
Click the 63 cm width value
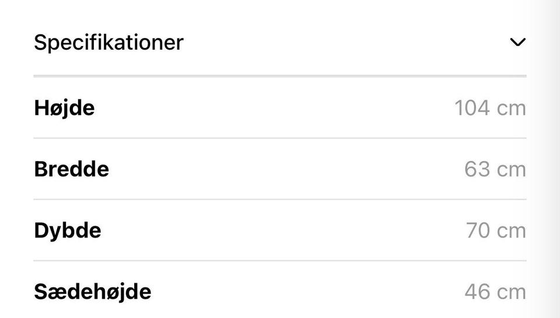pyautogui.click(x=495, y=170)
